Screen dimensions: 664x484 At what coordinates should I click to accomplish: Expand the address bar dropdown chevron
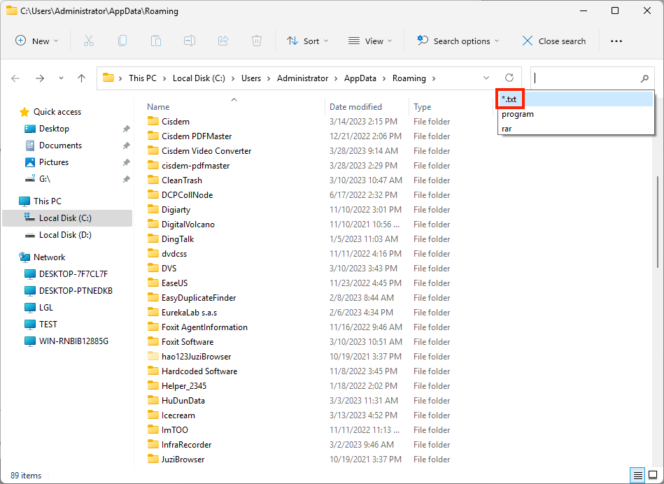pyautogui.click(x=486, y=78)
